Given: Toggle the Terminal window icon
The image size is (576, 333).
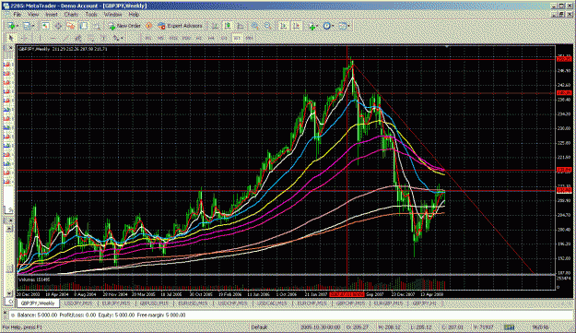Looking at the screenshot, I should (x=84, y=26).
